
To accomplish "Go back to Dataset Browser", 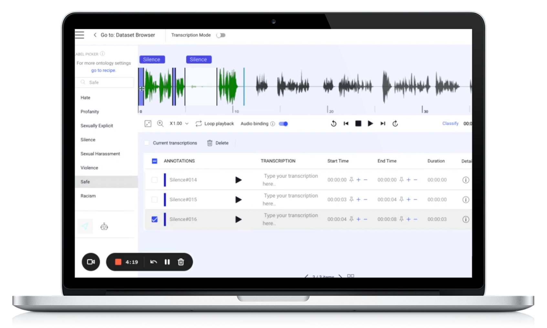I will (124, 35).
